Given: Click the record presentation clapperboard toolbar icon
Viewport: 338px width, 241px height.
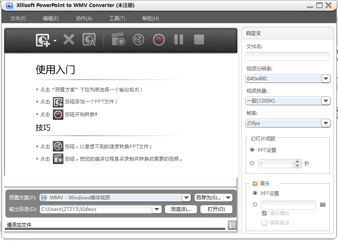Looking at the screenshot, I should coord(118,40).
